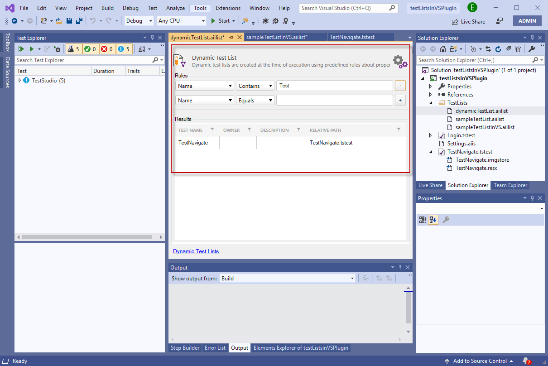Click the empty Equals rule value field

point(334,100)
